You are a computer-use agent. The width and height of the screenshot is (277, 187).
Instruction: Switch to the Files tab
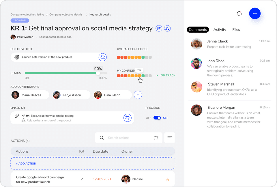click(236, 29)
